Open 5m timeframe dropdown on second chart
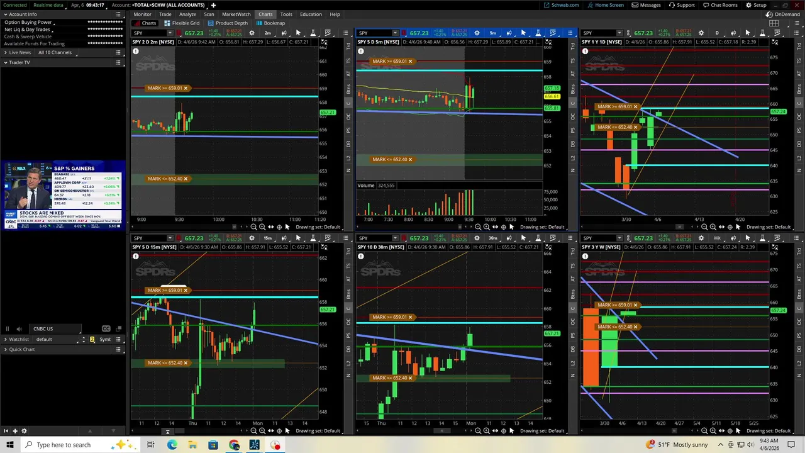805x453 pixels. (x=493, y=33)
